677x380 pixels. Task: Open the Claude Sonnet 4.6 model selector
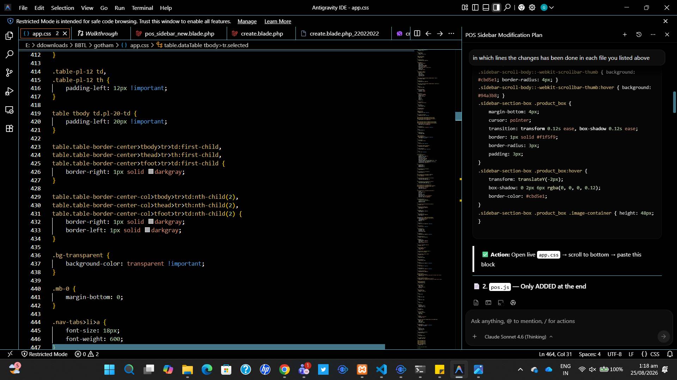click(x=518, y=337)
